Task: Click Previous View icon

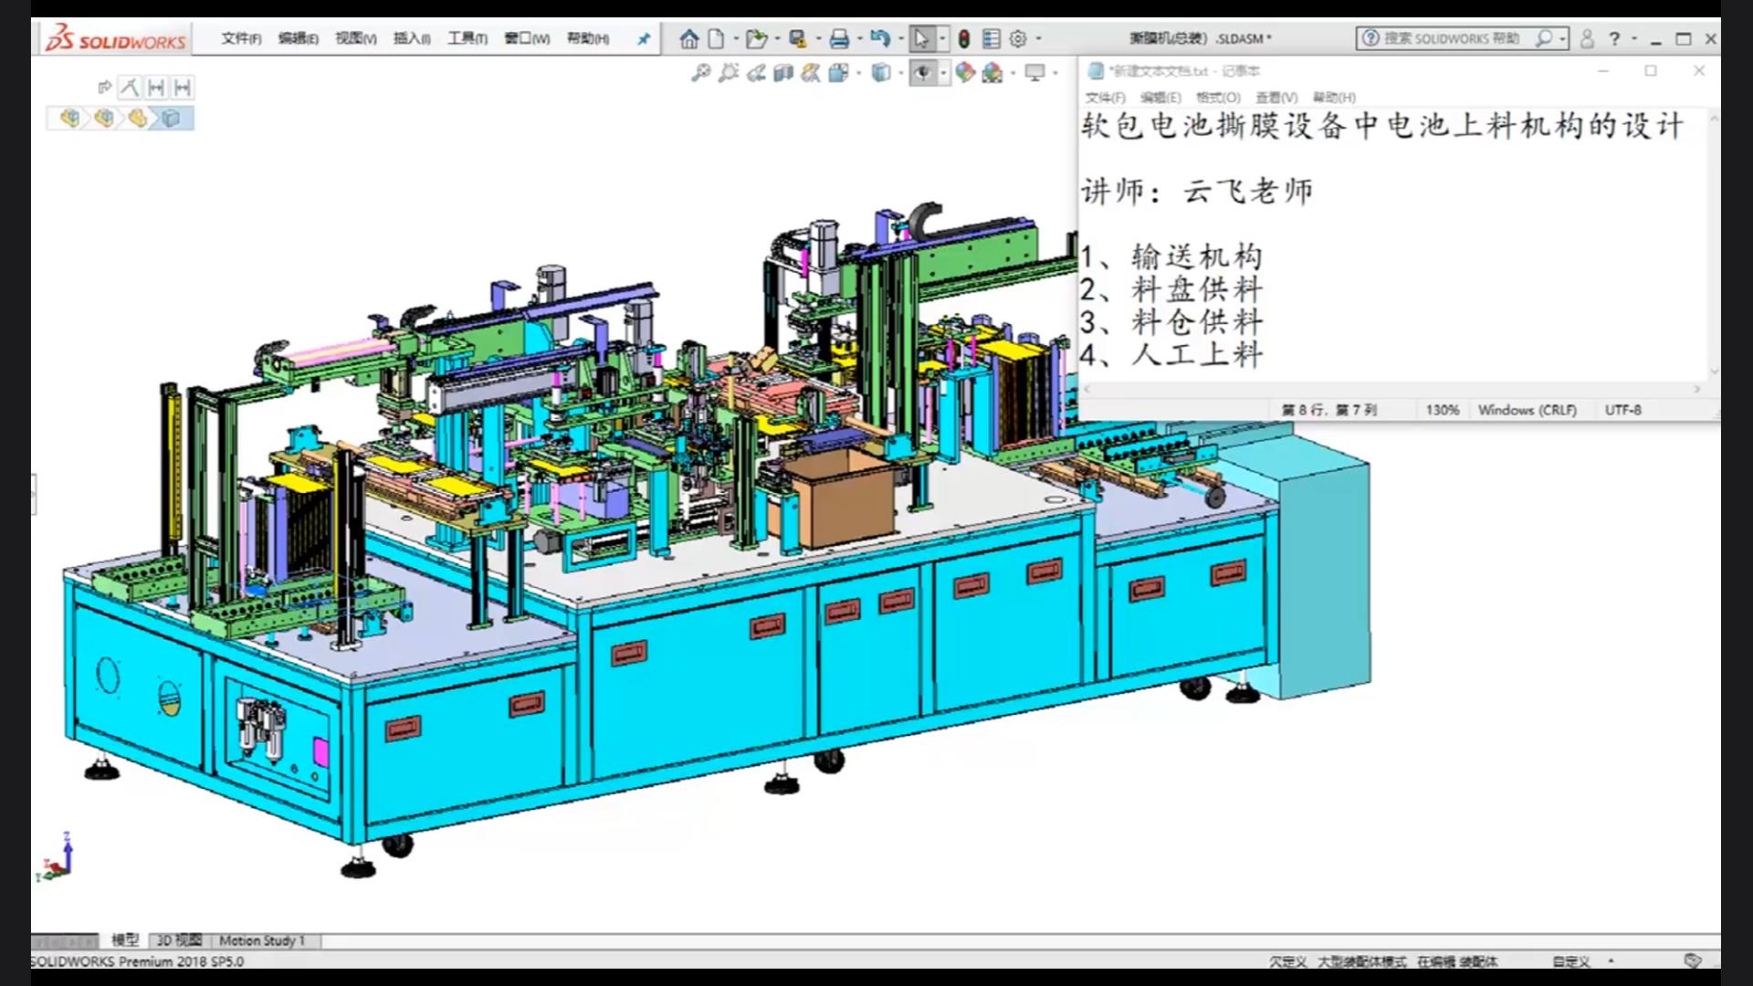Action: (756, 73)
